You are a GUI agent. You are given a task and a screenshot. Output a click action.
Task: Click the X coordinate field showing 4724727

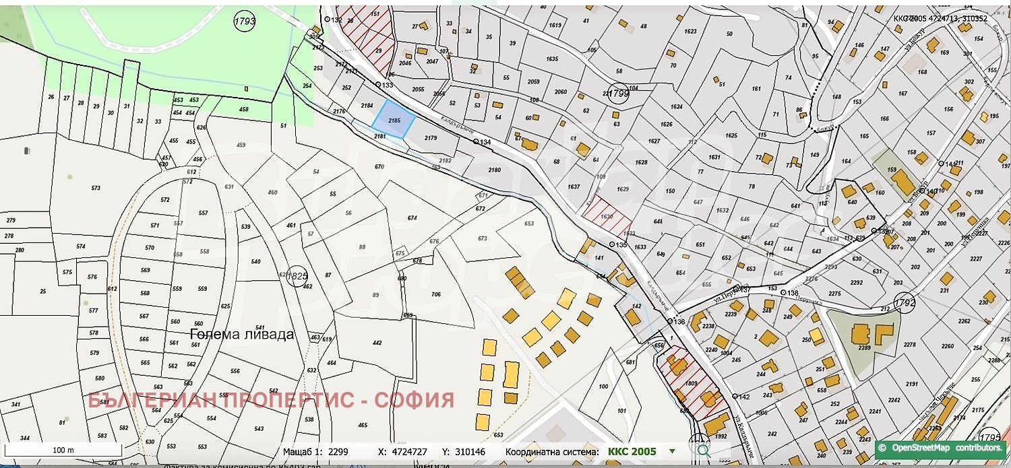[404, 452]
